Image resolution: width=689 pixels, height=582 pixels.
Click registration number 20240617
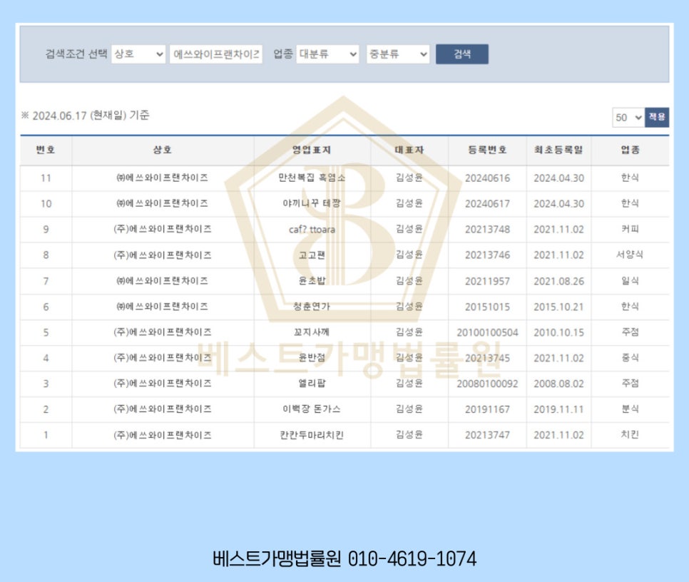(x=487, y=203)
